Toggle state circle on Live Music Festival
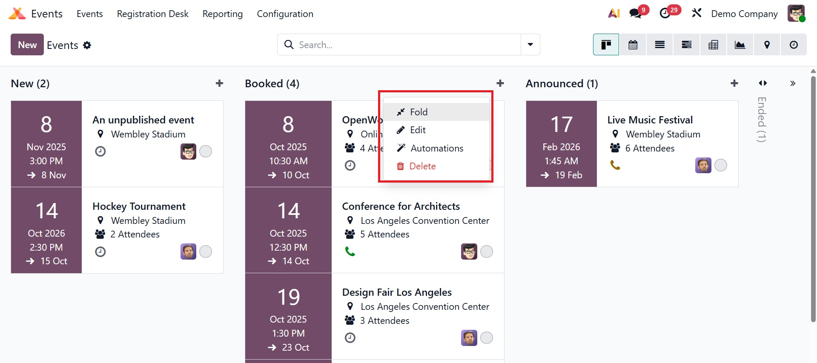 pos(720,165)
